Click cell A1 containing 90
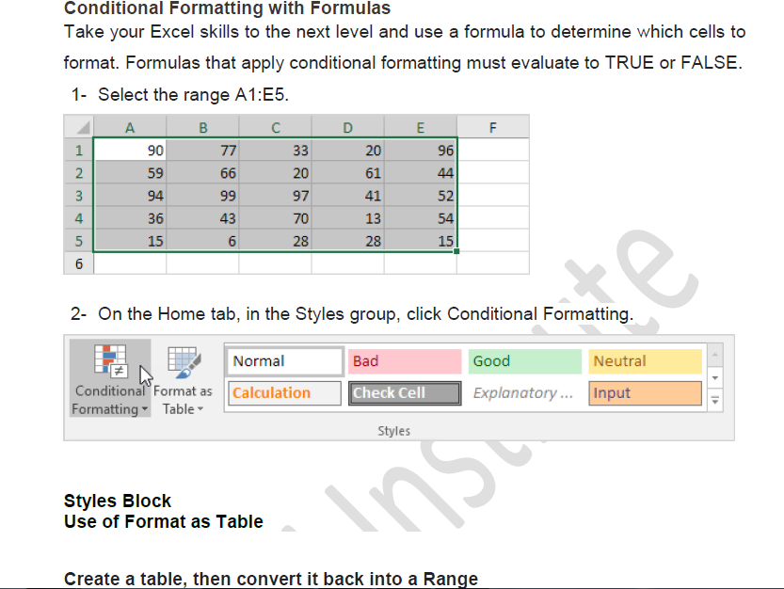 [x=131, y=151]
